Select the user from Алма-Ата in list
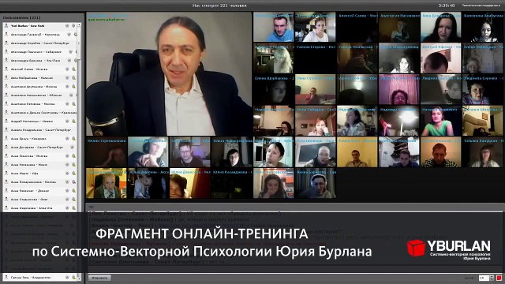Image resolution: width=505 pixels, height=284 pixels. point(40,208)
